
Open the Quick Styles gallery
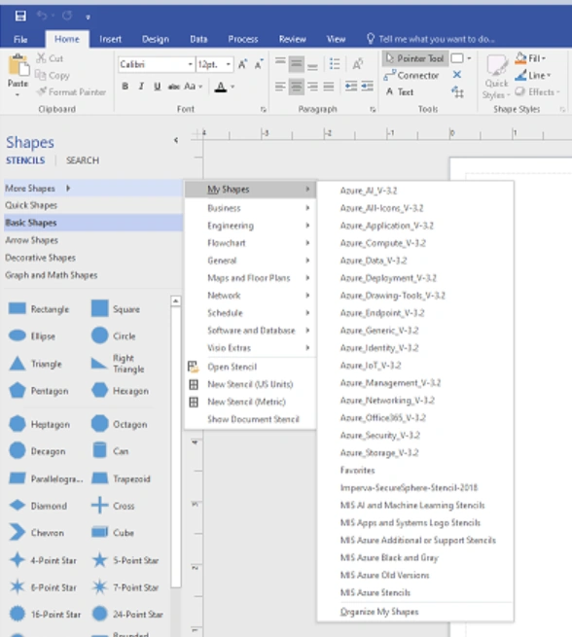coord(496,77)
